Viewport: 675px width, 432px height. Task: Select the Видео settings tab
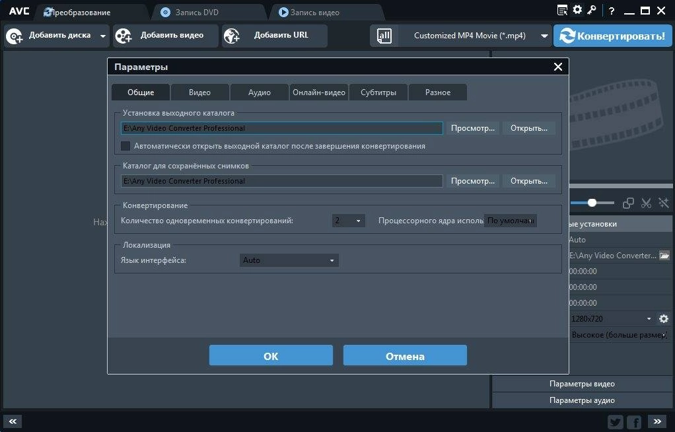pos(199,92)
